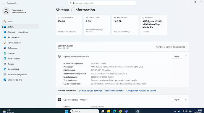204x113 pixels.
Task: Open Configuración avanzada del sistema link
Action: click(x=141, y=91)
